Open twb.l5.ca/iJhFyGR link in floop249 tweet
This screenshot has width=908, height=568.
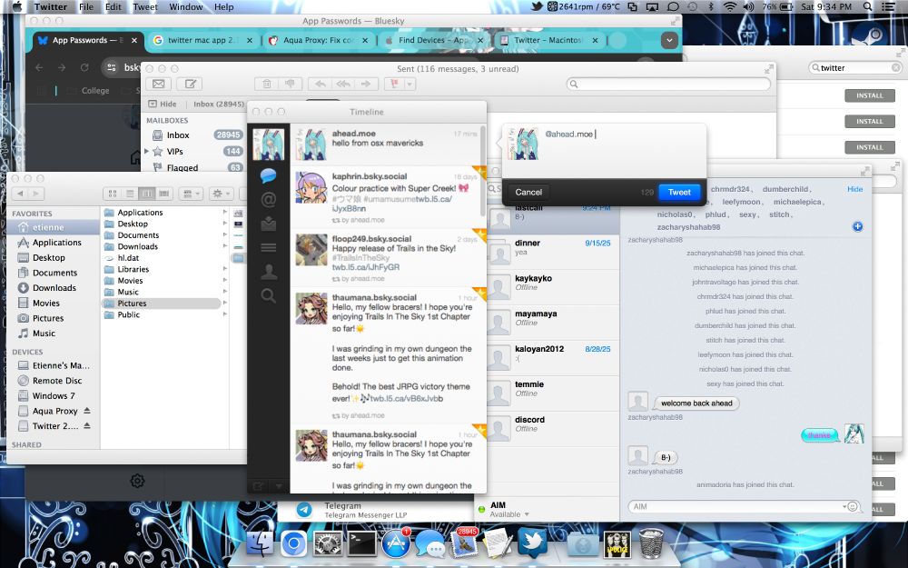click(x=365, y=267)
